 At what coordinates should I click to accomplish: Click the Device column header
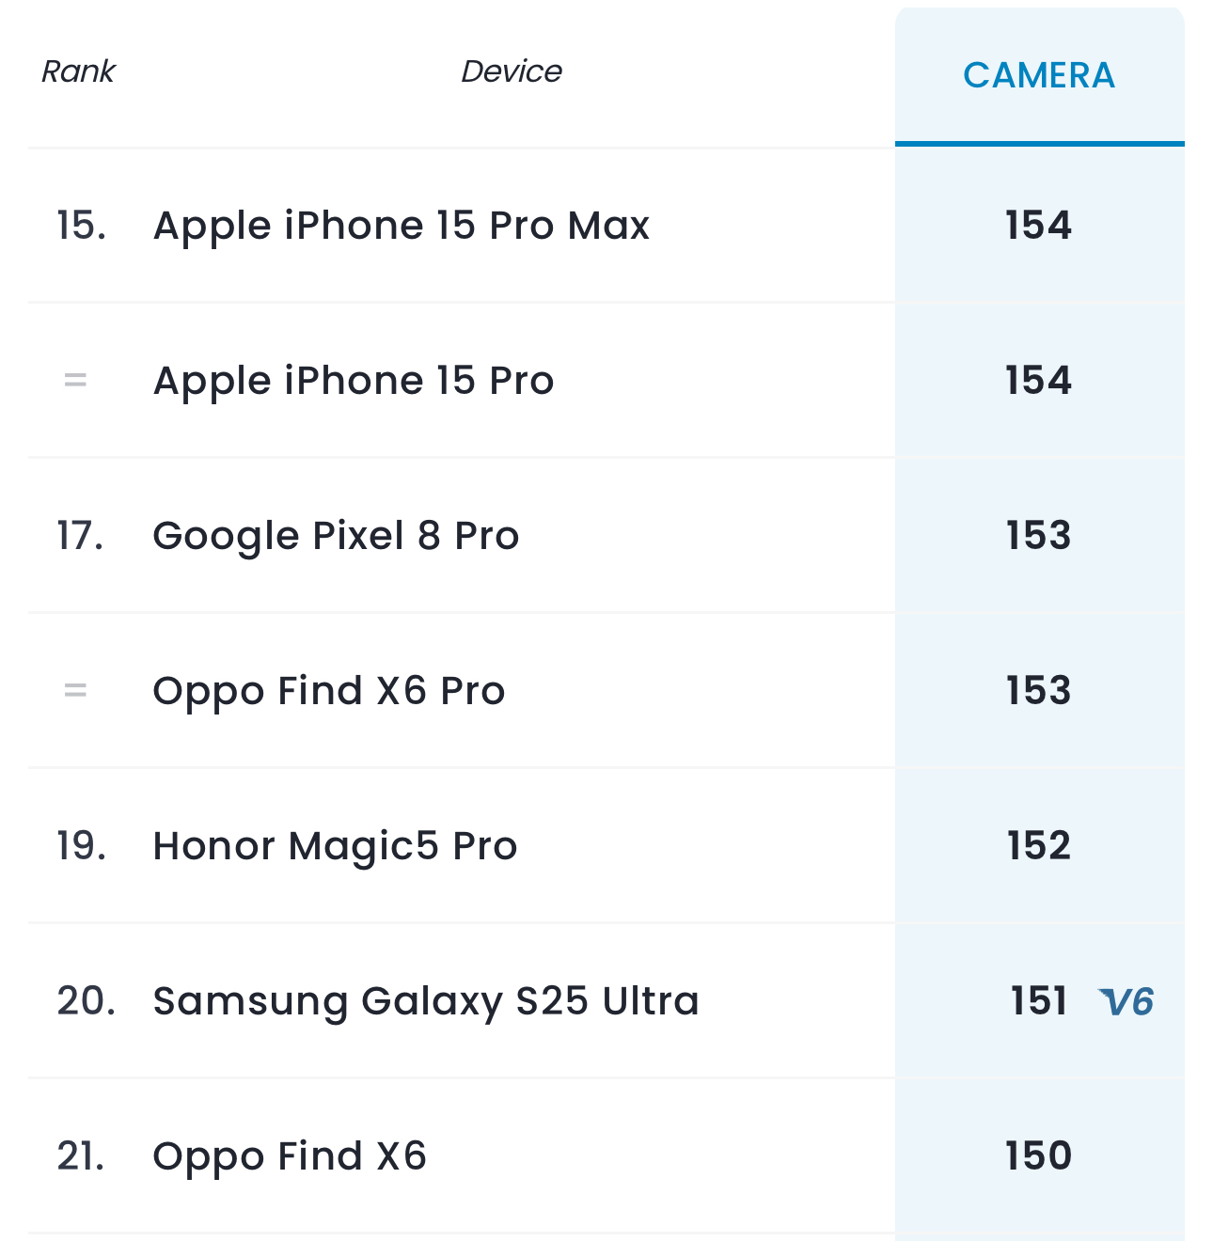click(511, 71)
